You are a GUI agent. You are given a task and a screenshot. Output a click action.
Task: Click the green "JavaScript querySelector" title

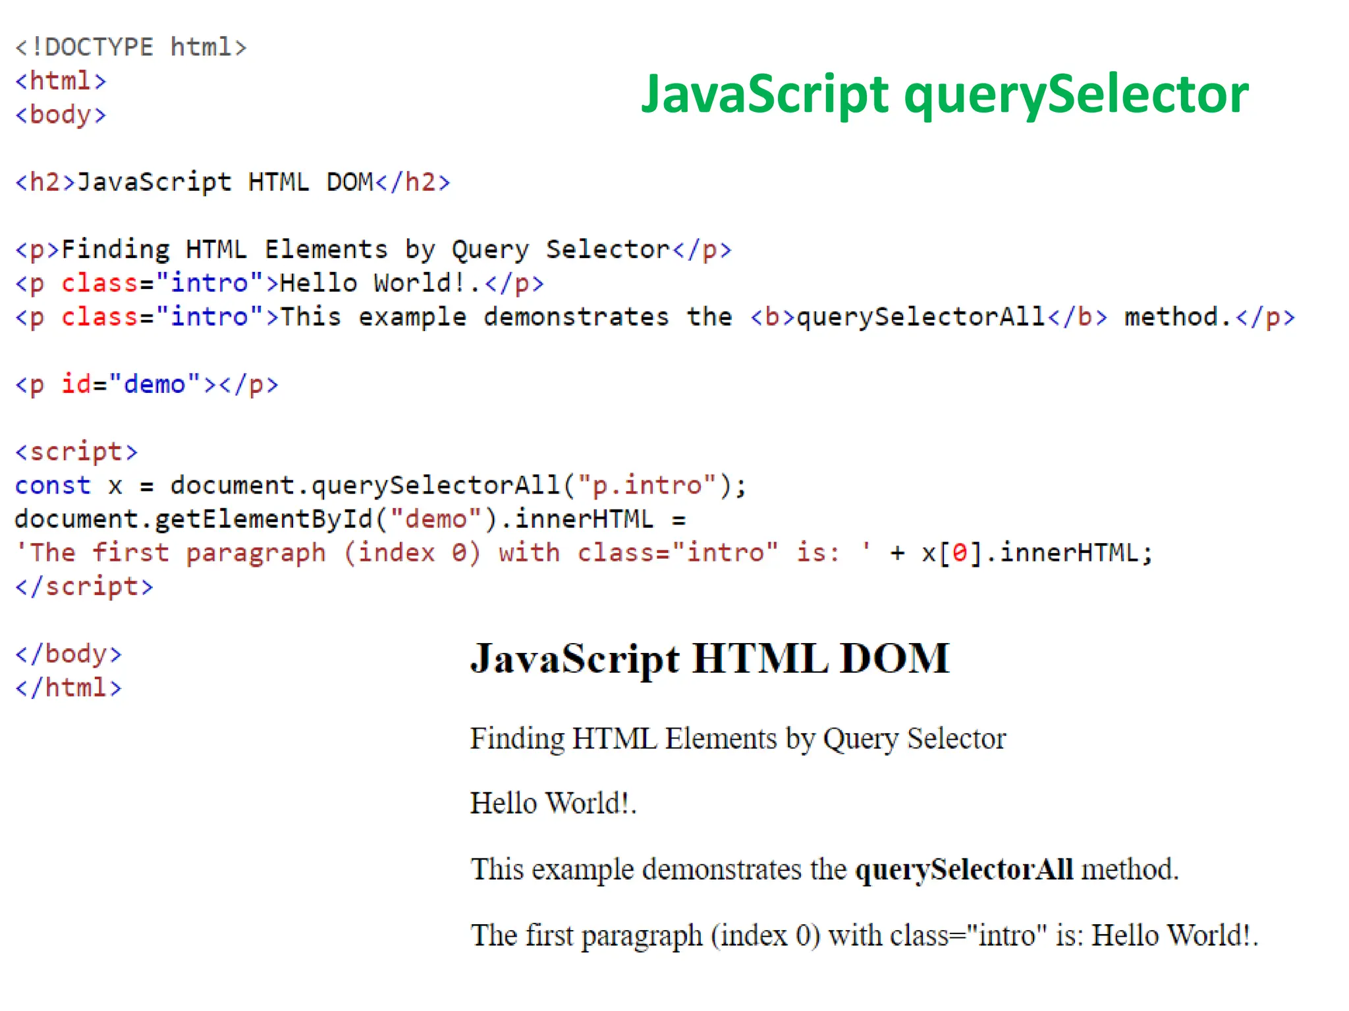click(x=945, y=94)
